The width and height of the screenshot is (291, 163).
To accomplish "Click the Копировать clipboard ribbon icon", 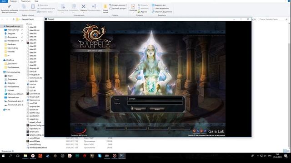I will tap(24, 7).
